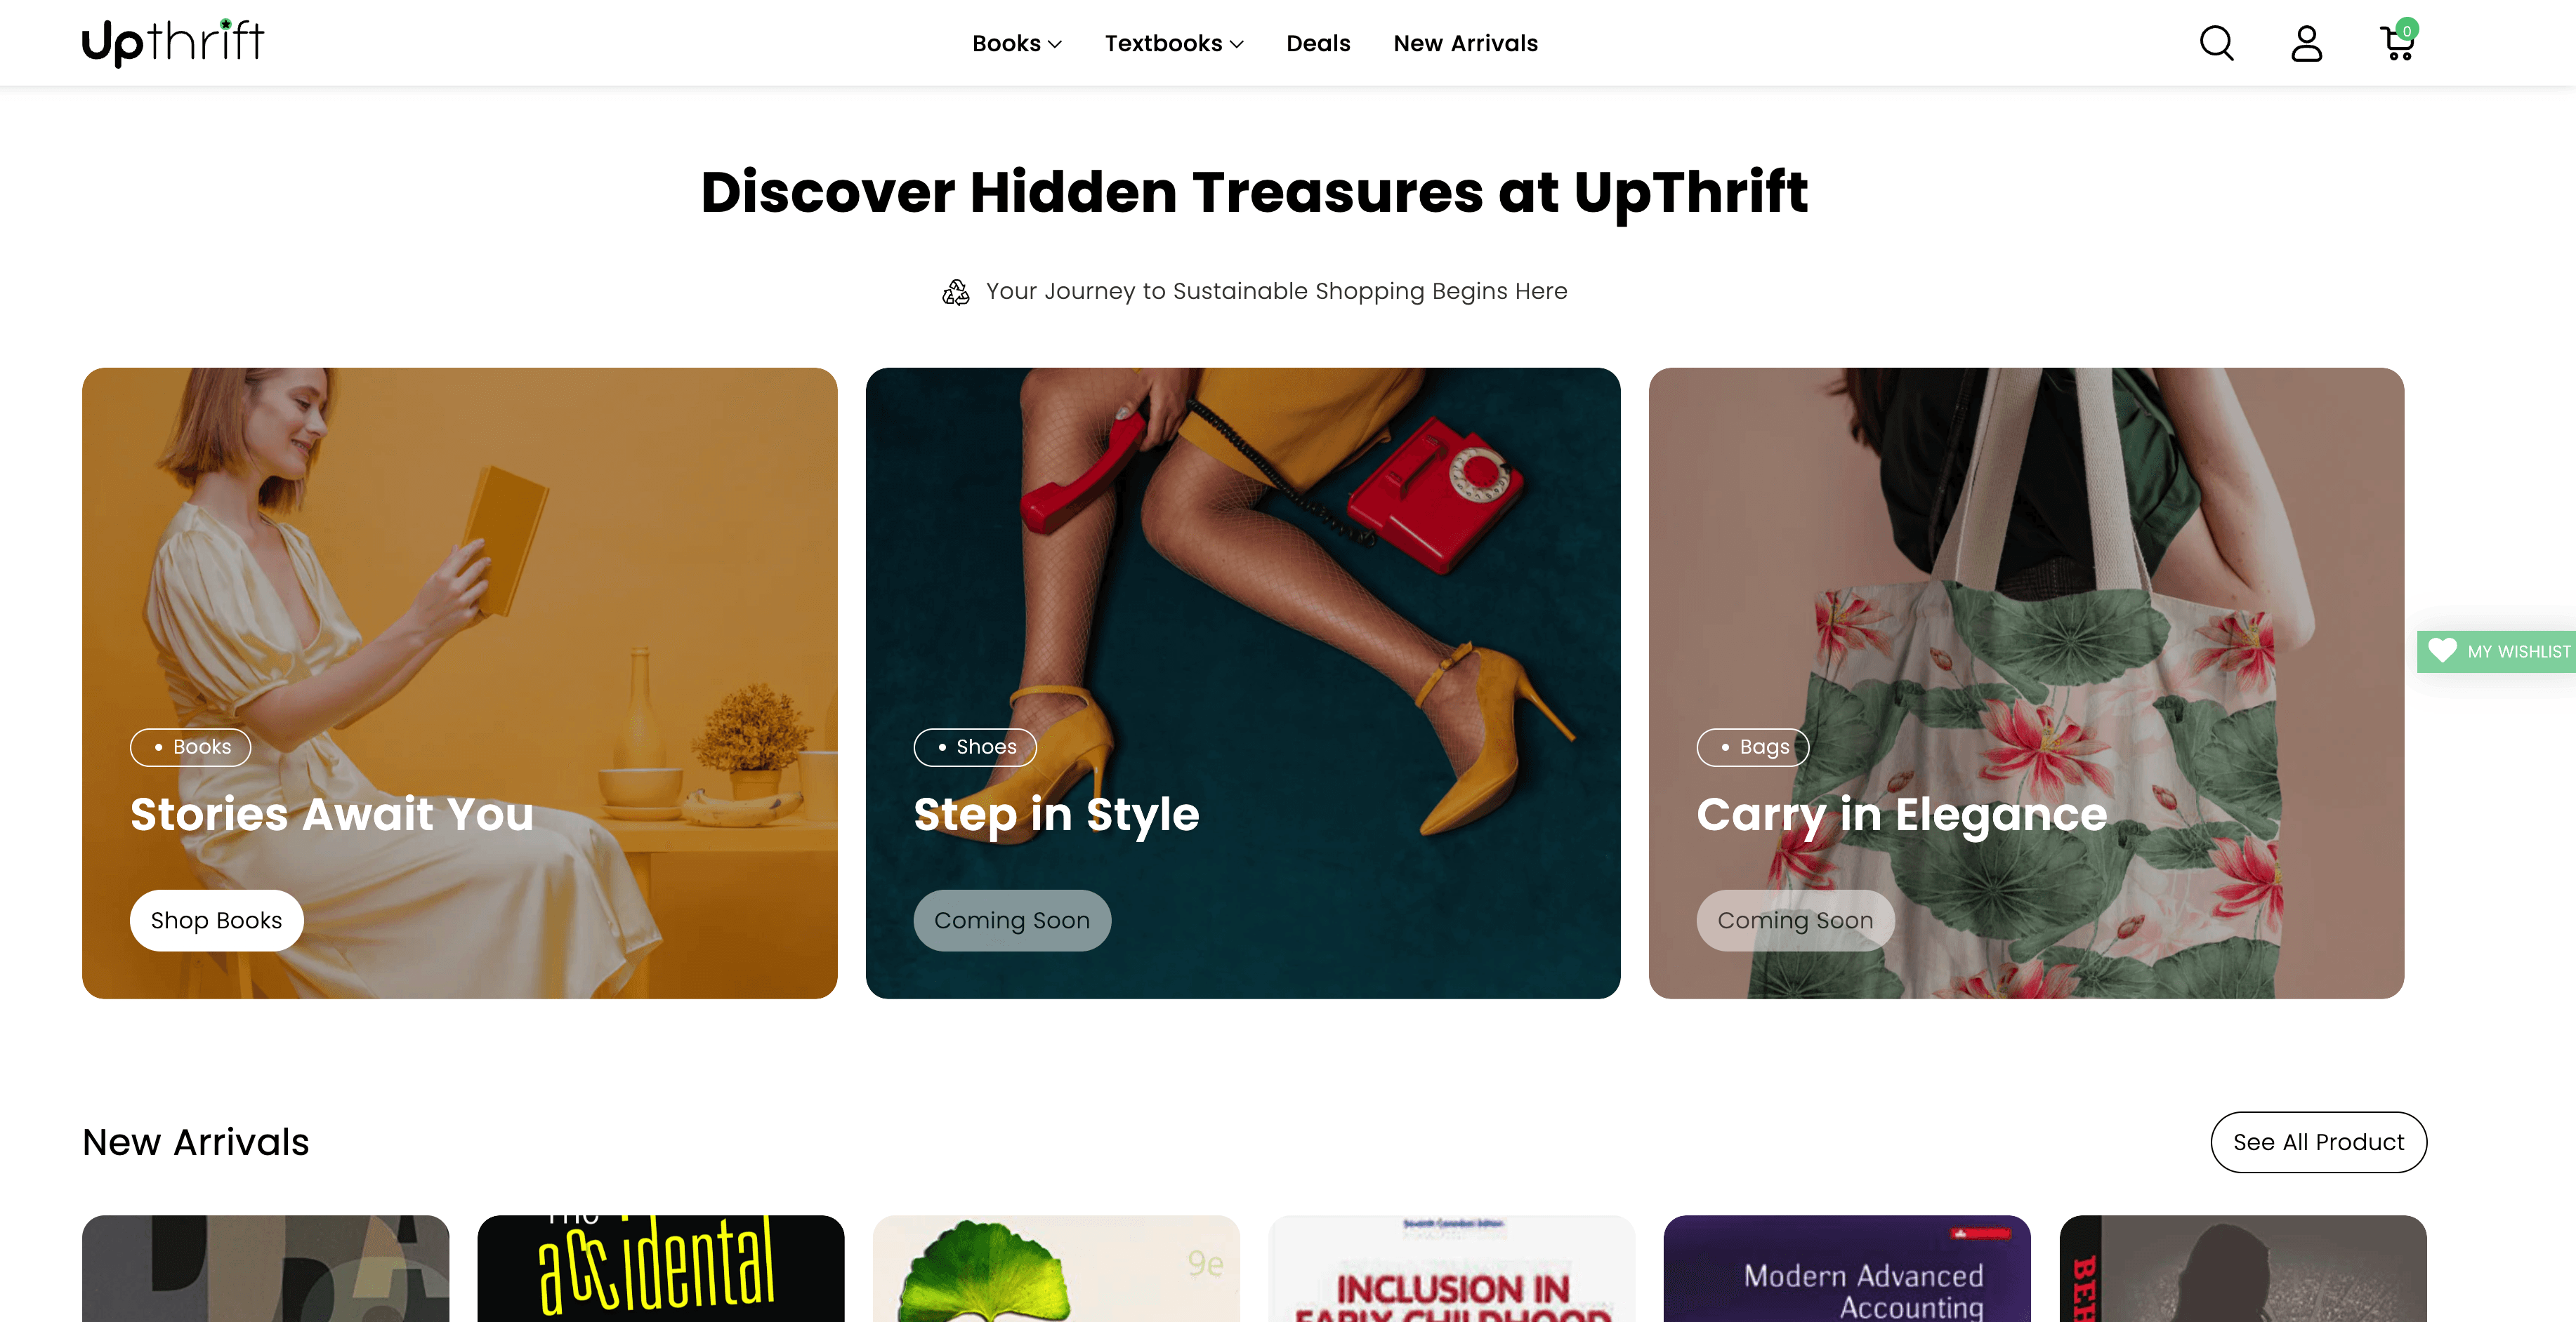Click the See All Product button
2576x1322 pixels.
2318,1142
